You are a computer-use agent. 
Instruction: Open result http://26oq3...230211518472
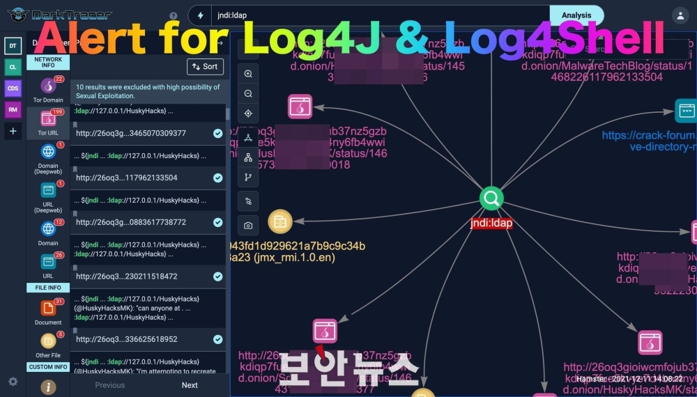(x=127, y=277)
